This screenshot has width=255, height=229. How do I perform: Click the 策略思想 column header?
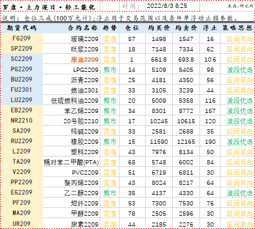[x=237, y=28]
